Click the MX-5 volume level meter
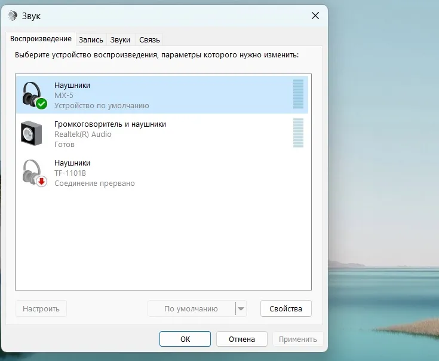 [x=298, y=94]
